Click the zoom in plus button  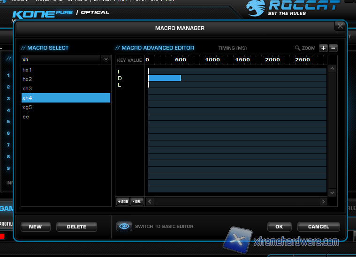click(323, 48)
